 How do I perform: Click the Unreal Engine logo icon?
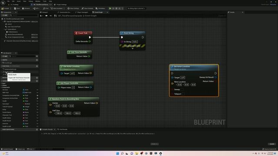[x=3, y=3]
